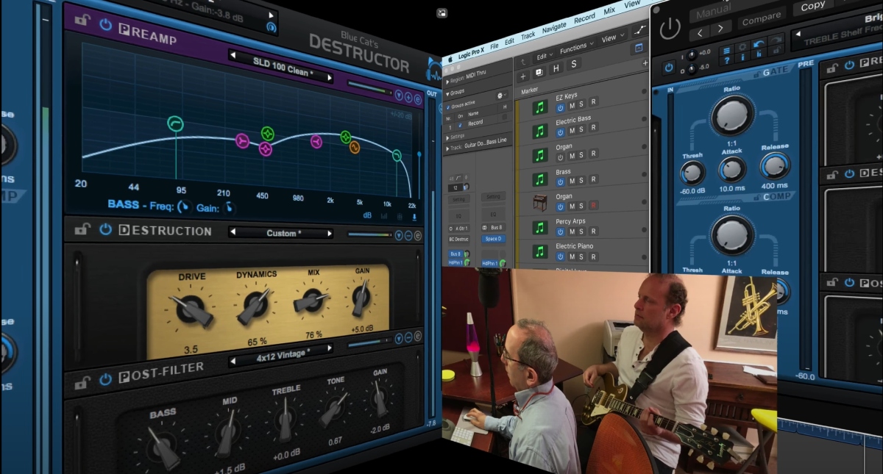
Task: Click the add track plus button
Action: pyautogui.click(x=522, y=76)
